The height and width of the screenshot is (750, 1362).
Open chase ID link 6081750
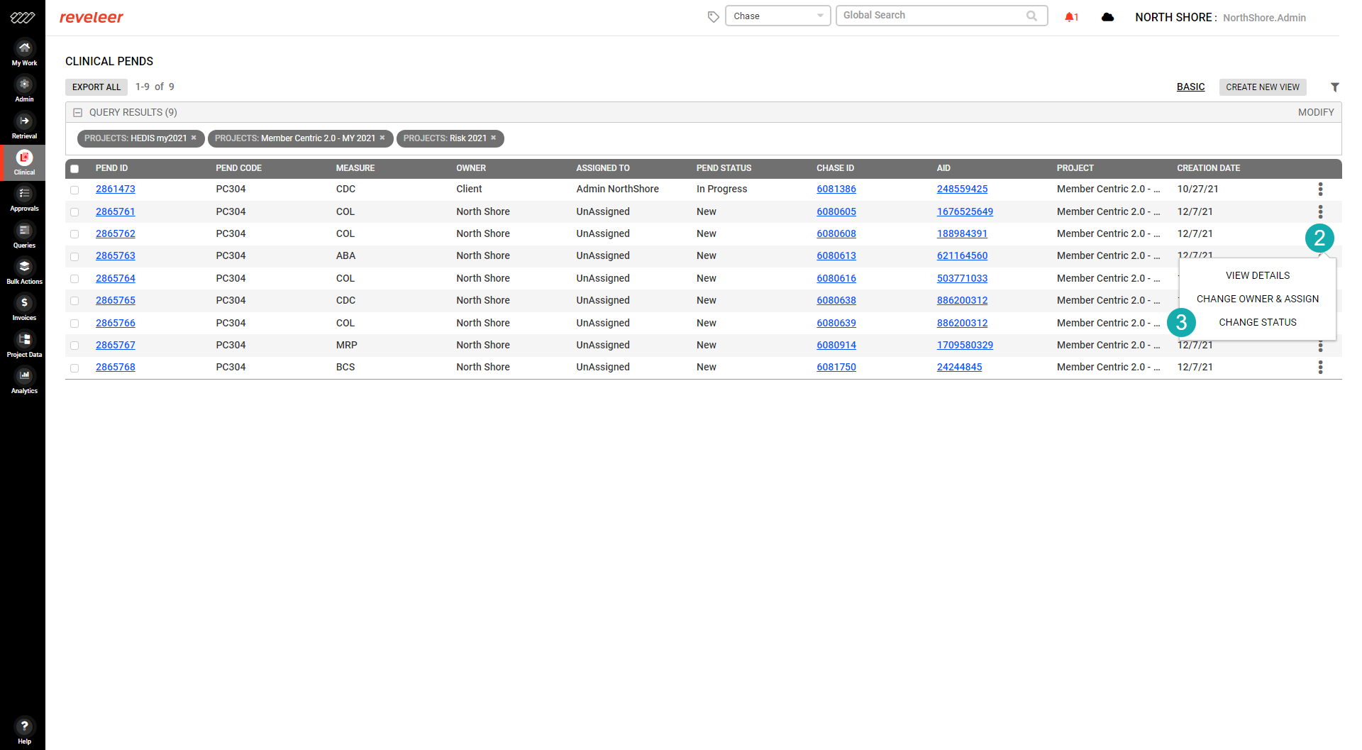836,367
